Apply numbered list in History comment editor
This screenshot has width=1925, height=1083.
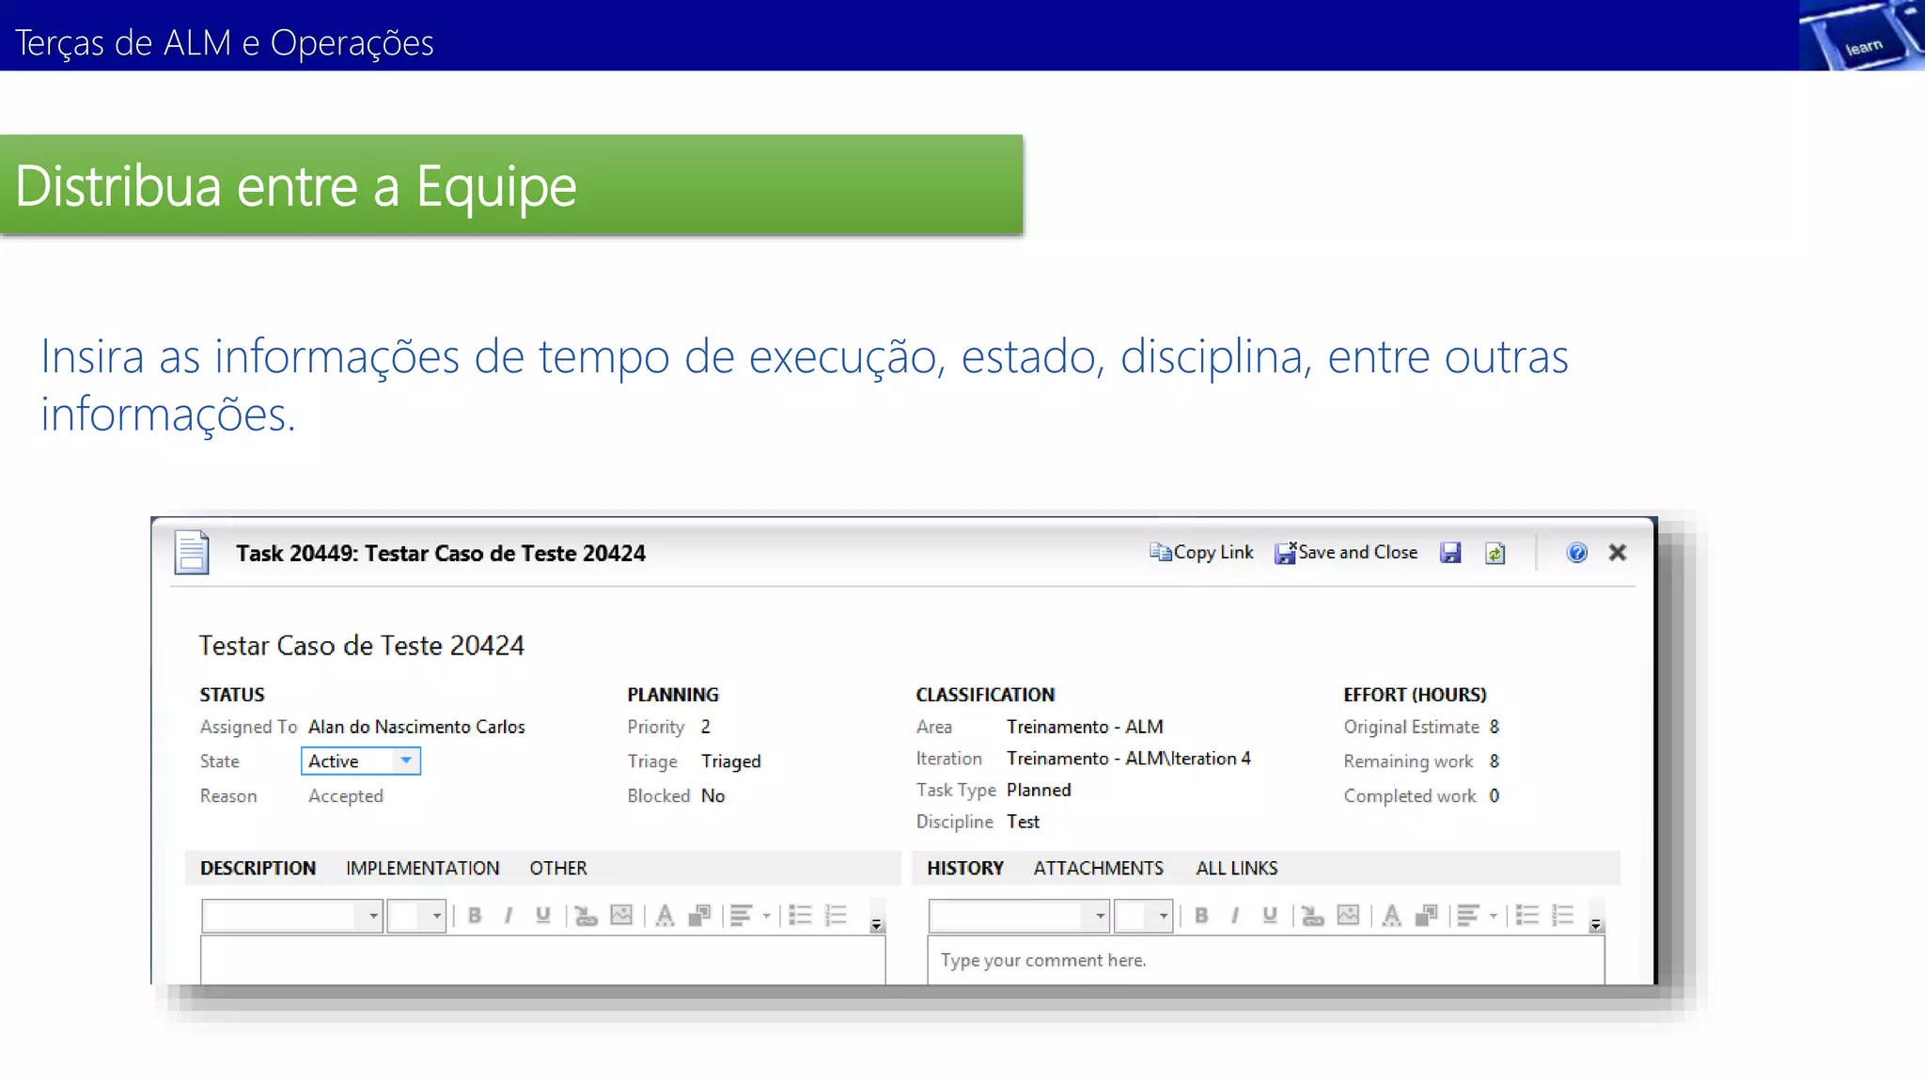1562,916
